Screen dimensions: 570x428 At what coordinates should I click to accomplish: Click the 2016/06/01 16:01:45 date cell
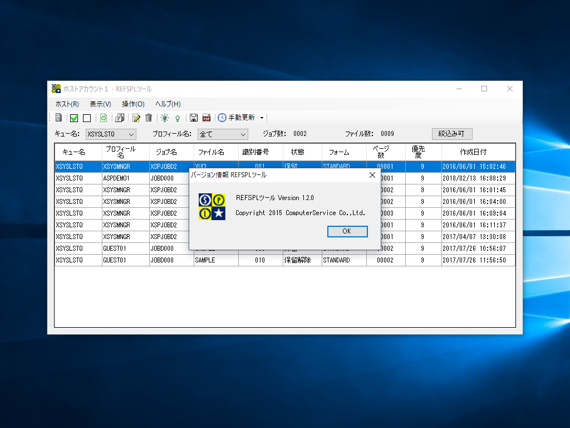click(x=478, y=190)
